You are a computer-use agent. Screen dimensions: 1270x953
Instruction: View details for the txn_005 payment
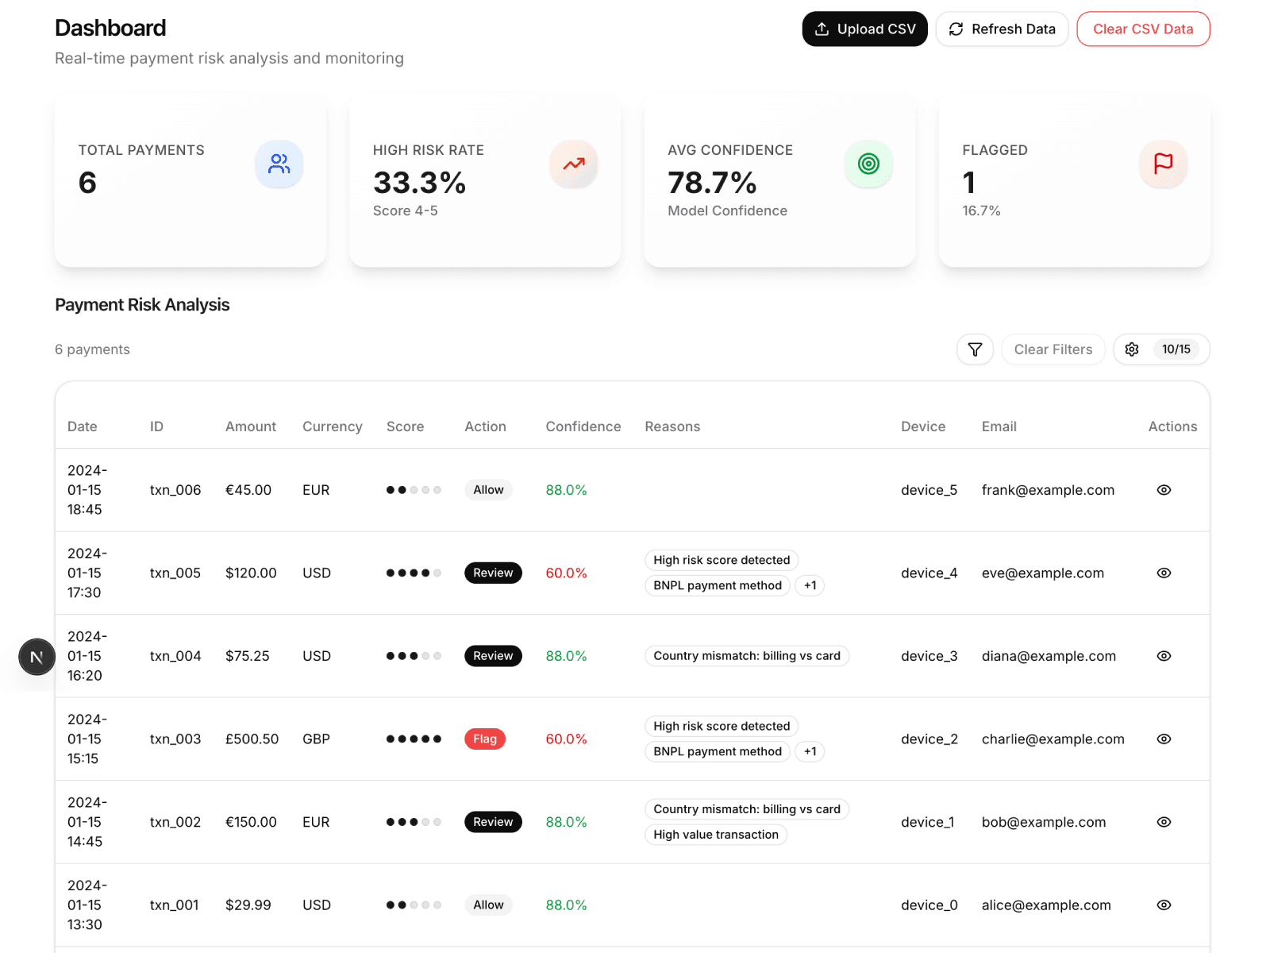[x=1164, y=573]
